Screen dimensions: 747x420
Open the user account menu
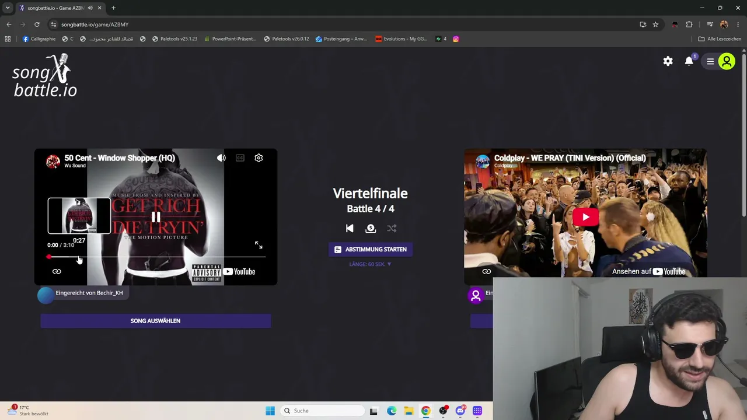(x=720, y=61)
